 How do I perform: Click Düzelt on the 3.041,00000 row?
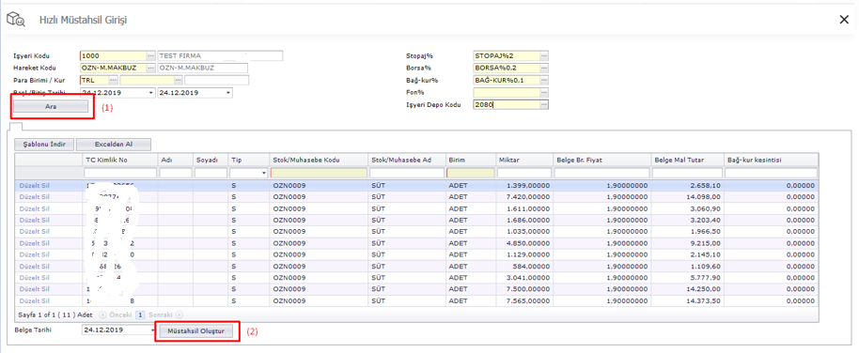(x=29, y=278)
